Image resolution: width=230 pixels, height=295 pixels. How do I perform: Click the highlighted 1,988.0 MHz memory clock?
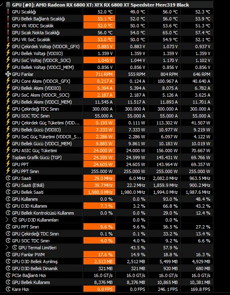pyautogui.click(x=99, y=192)
